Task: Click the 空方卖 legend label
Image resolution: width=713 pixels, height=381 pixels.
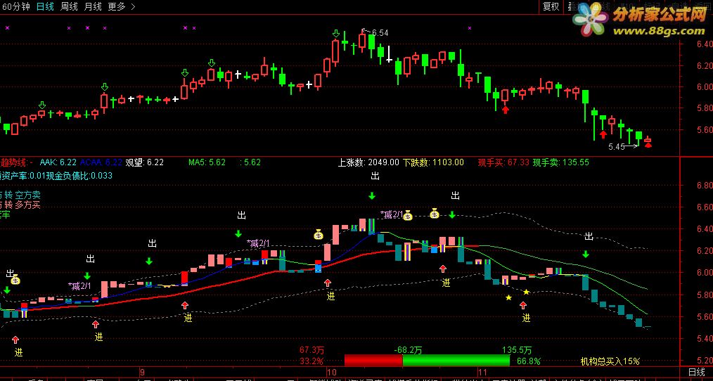Action: (x=27, y=195)
